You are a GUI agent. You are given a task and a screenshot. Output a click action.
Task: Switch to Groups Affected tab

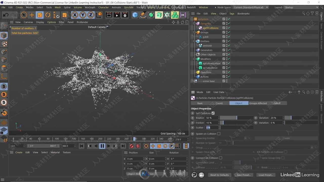[x=258, y=103]
